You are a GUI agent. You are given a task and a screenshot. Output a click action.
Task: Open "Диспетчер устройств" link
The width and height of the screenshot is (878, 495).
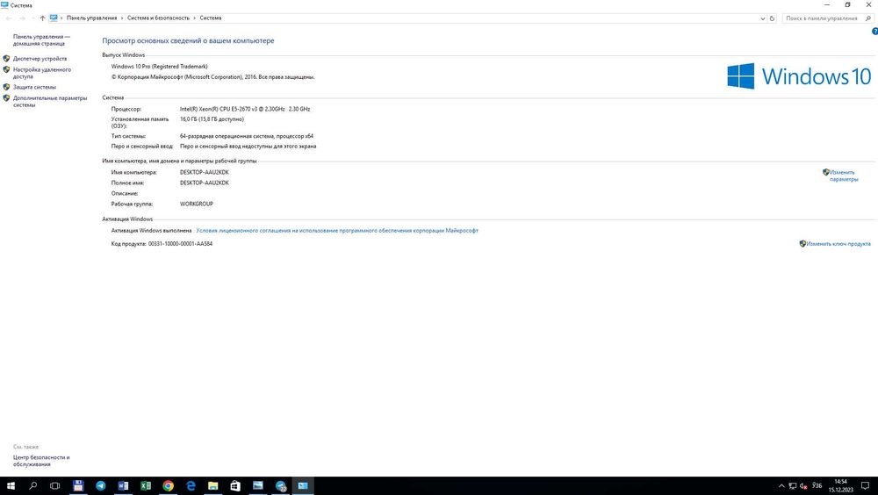[x=40, y=58]
